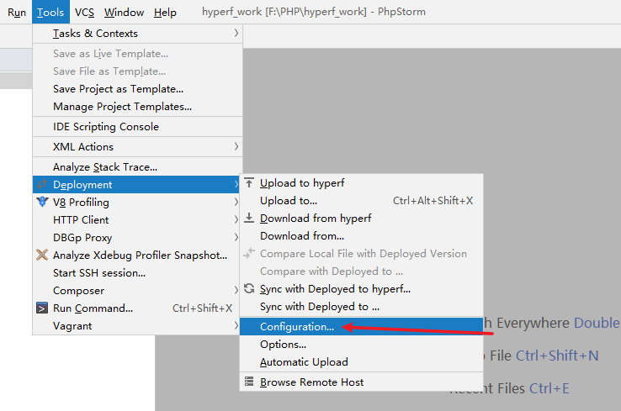Viewport: 621px width, 411px height.
Task: Select Browse Remote Host text
Action: [311, 382]
